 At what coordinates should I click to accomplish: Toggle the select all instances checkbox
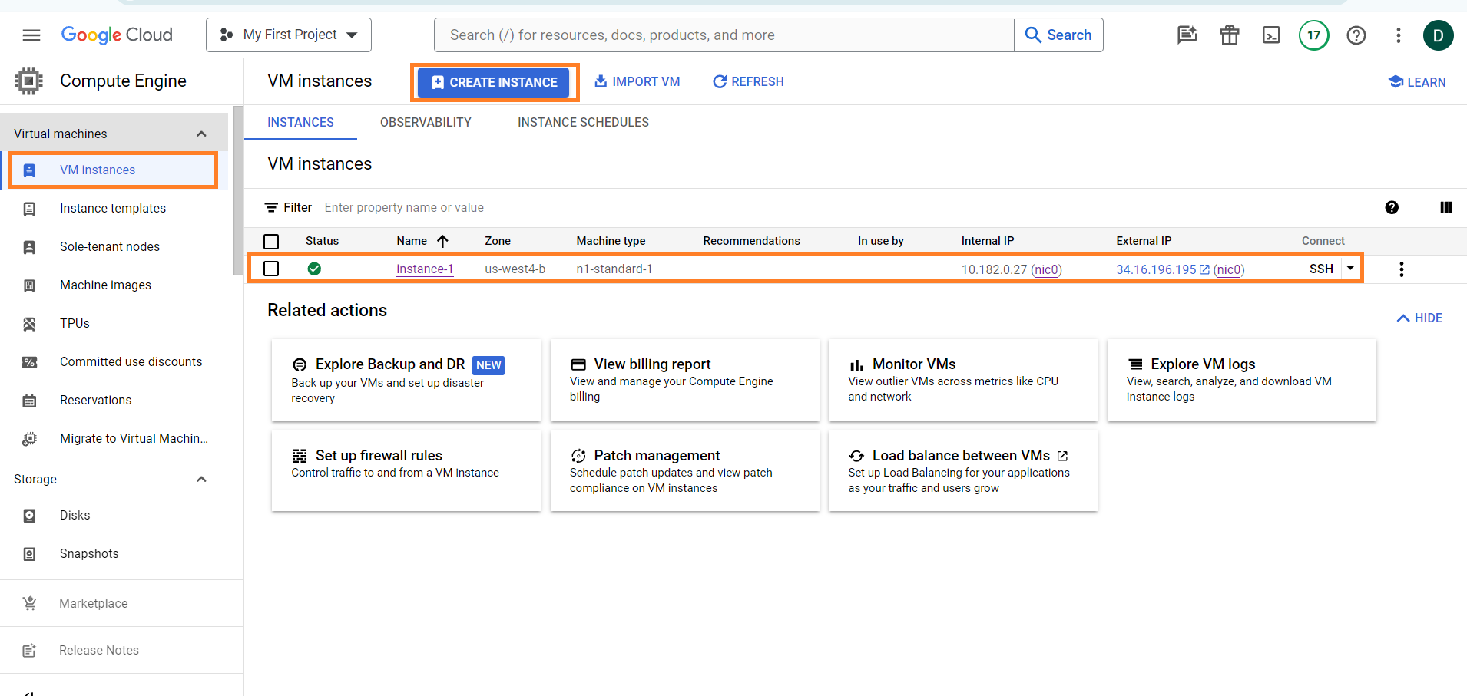click(271, 242)
